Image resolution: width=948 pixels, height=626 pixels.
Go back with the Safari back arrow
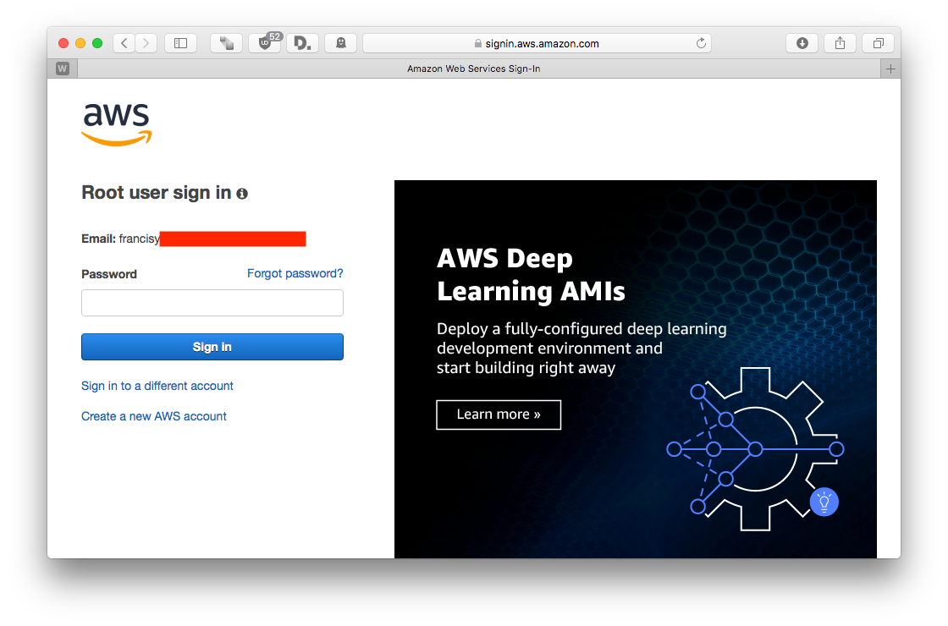click(124, 43)
